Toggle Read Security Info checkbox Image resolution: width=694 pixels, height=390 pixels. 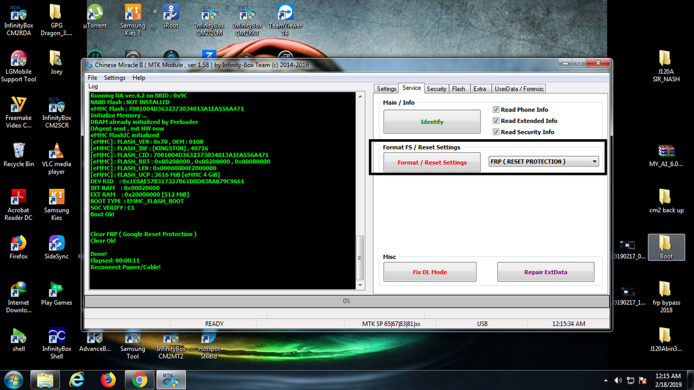(x=496, y=132)
